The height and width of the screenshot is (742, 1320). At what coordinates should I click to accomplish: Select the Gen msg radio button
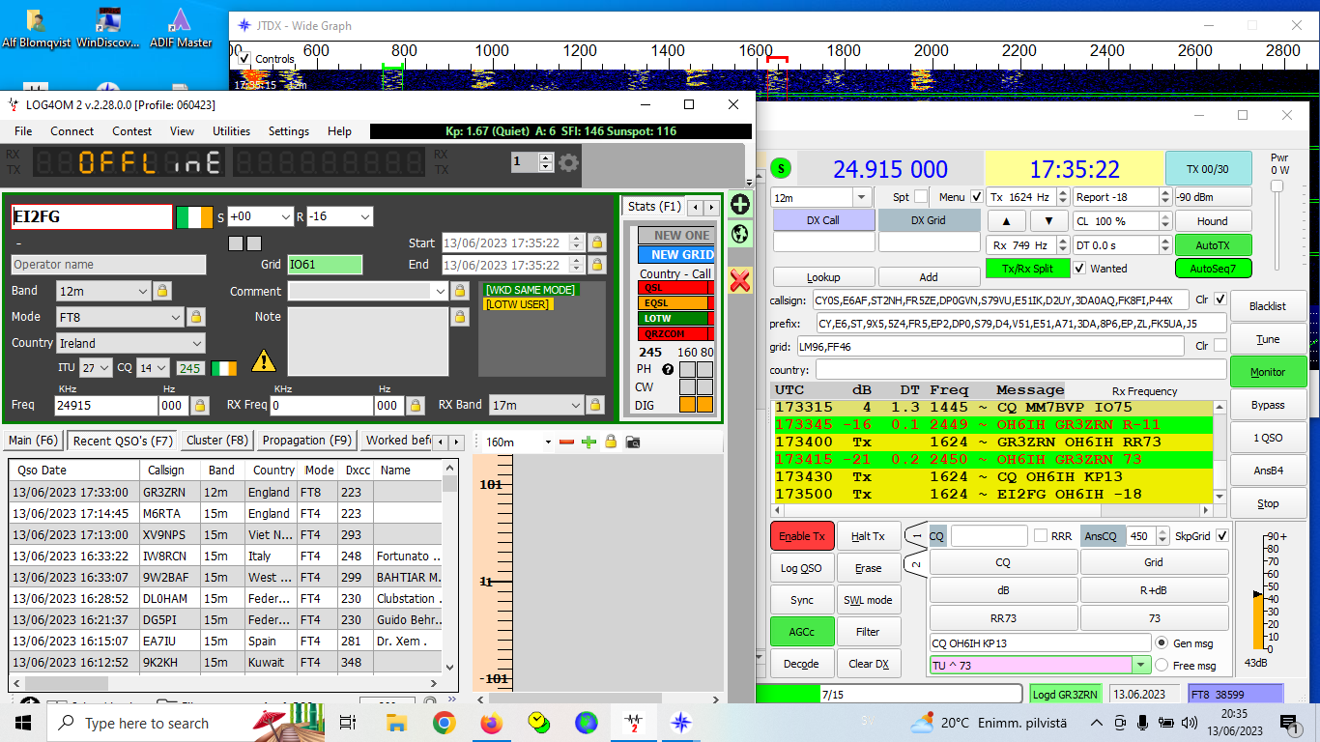[1162, 642]
